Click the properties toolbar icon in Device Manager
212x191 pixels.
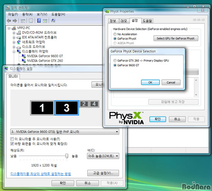(x=31, y=21)
